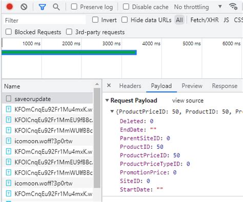The width and height of the screenshot is (243, 202).
Task: Select saveorupdate request row
Action: pyautogui.click(x=48, y=99)
